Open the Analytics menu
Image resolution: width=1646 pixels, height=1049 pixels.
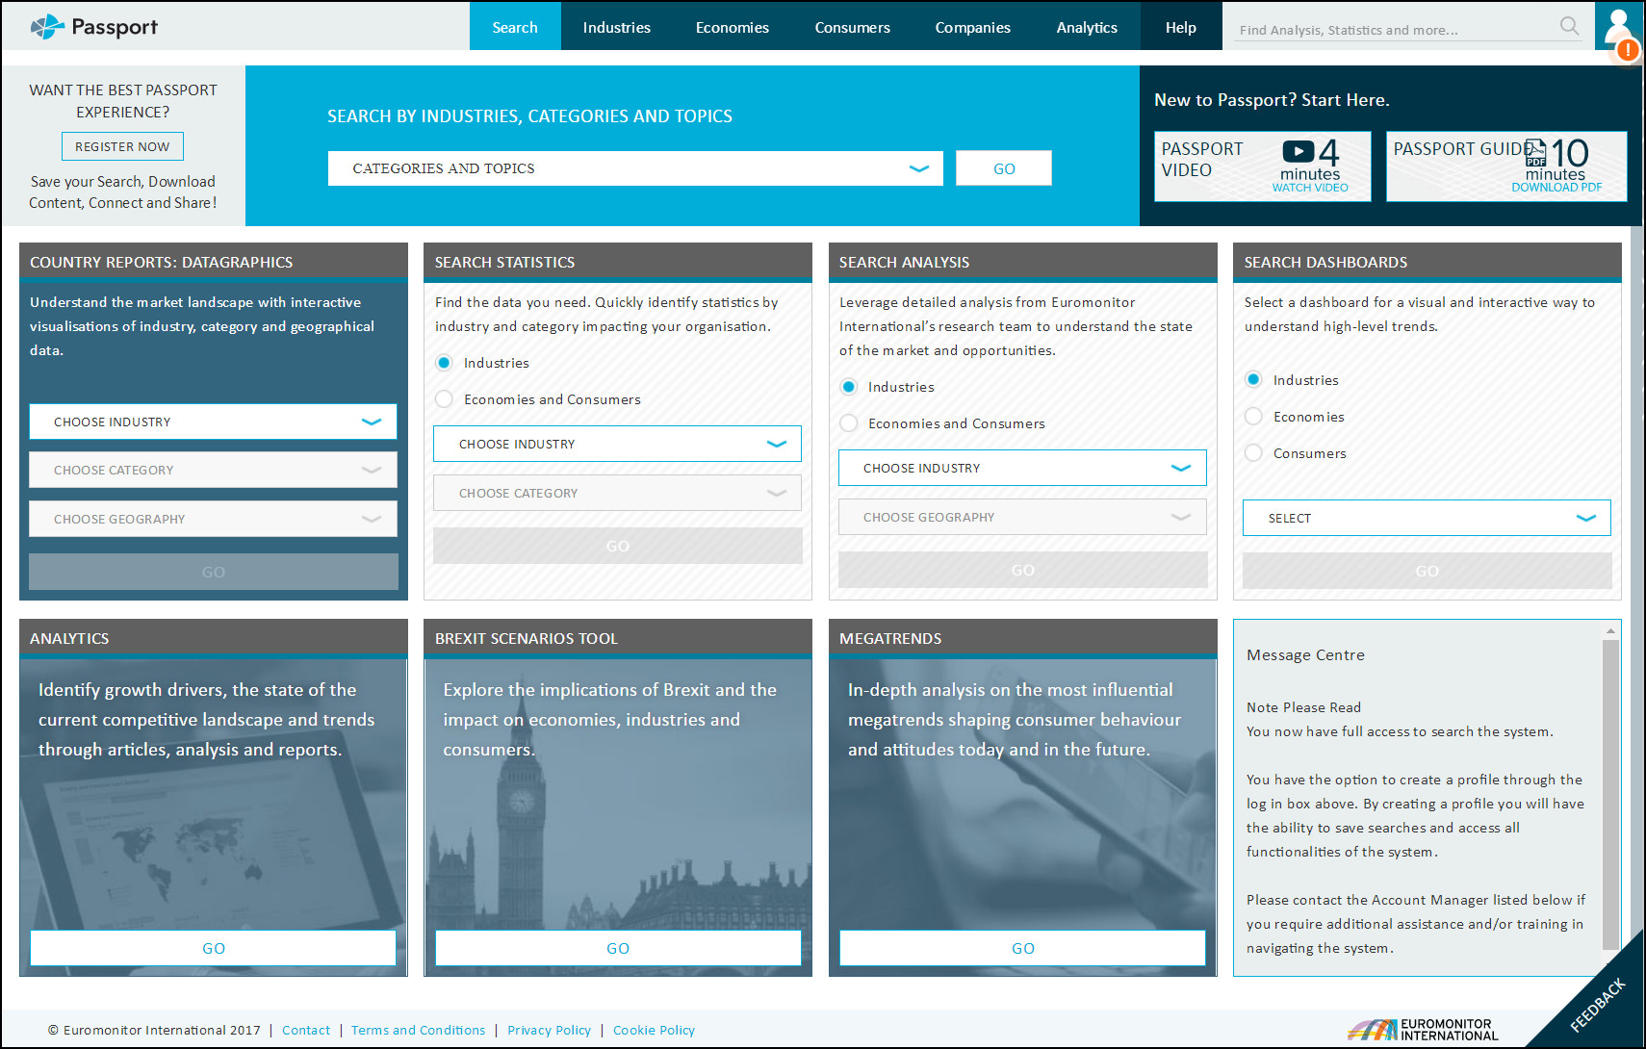1087,27
